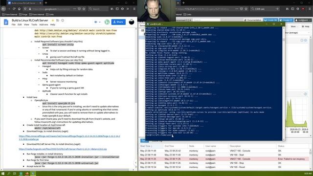Click the Docs side panel collapse arrow

135,163
